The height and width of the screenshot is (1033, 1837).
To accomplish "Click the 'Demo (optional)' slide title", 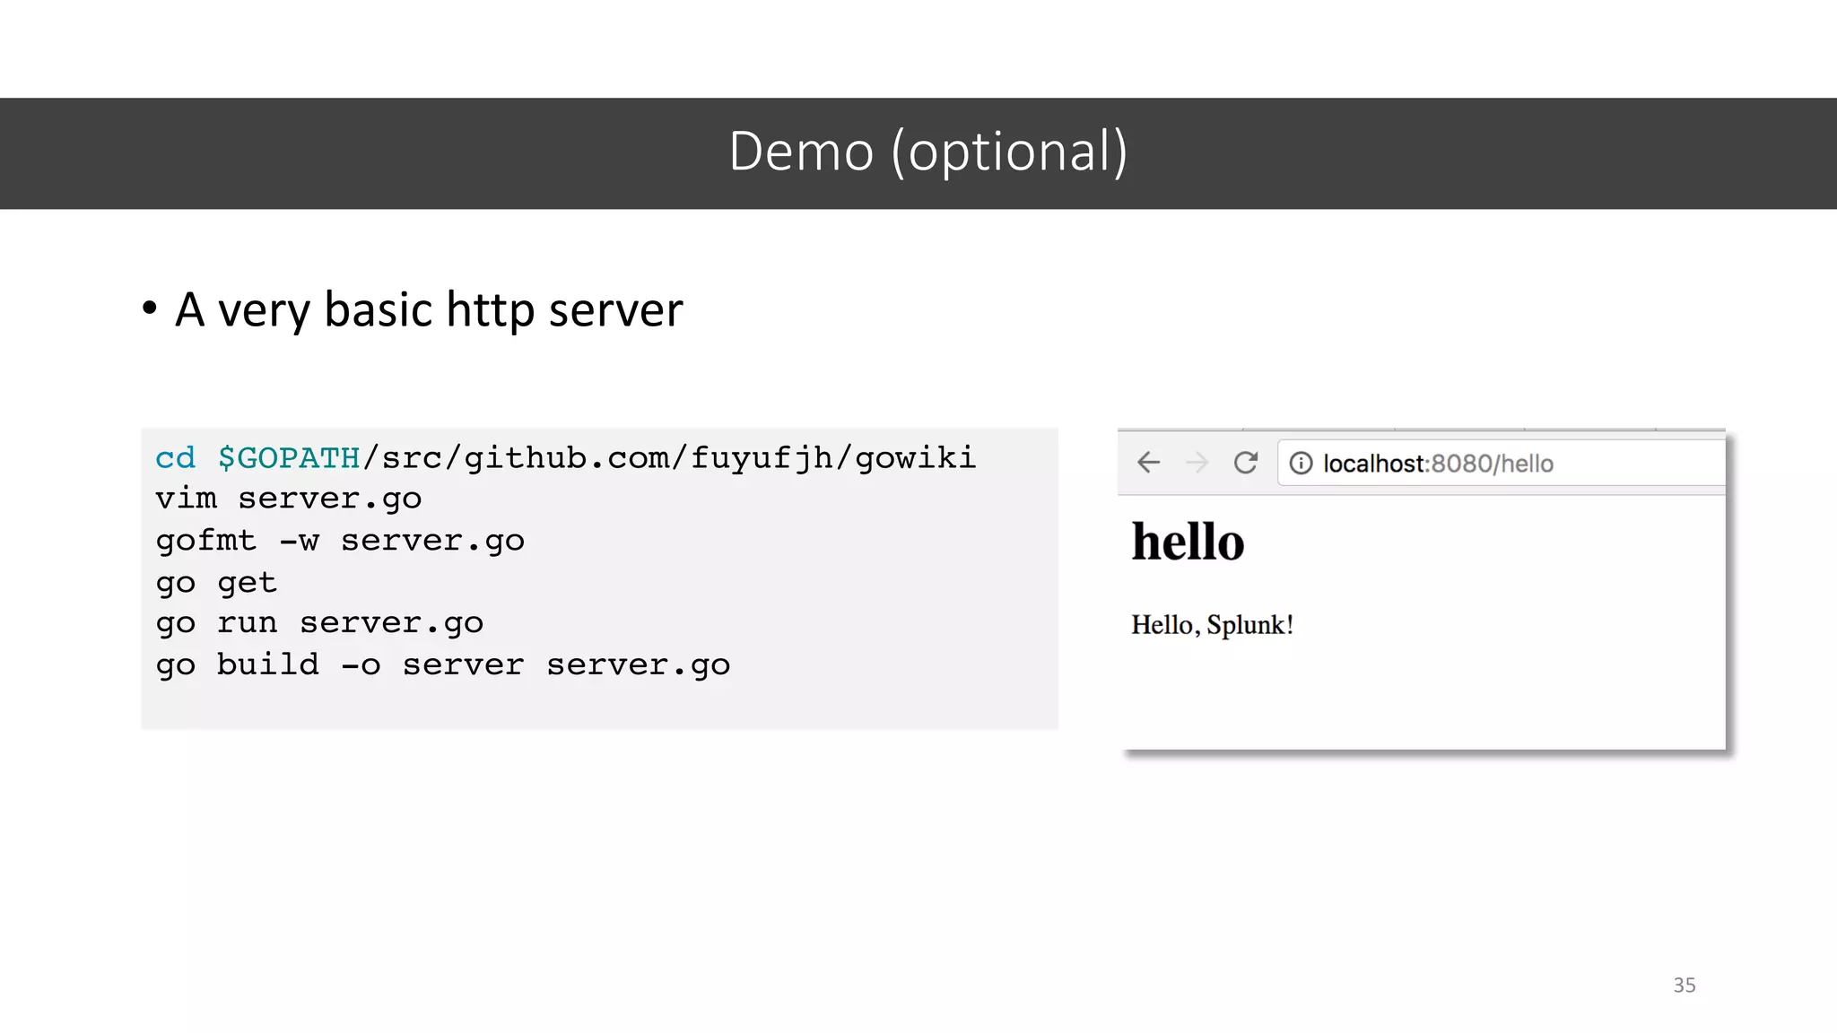I will [x=927, y=152].
